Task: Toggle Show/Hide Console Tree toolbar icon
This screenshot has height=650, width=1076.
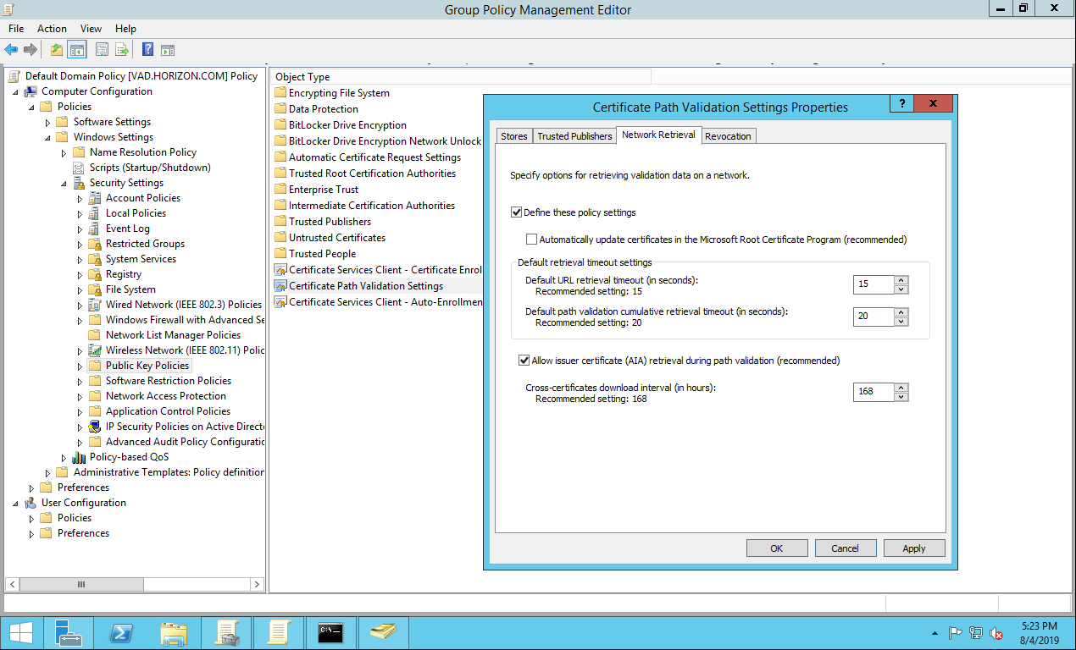Action: pyautogui.click(x=77, y=50)
